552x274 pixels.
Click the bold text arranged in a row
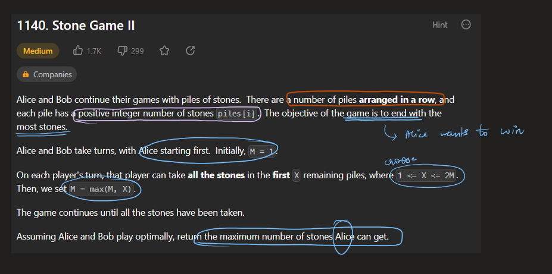point(397,99)
